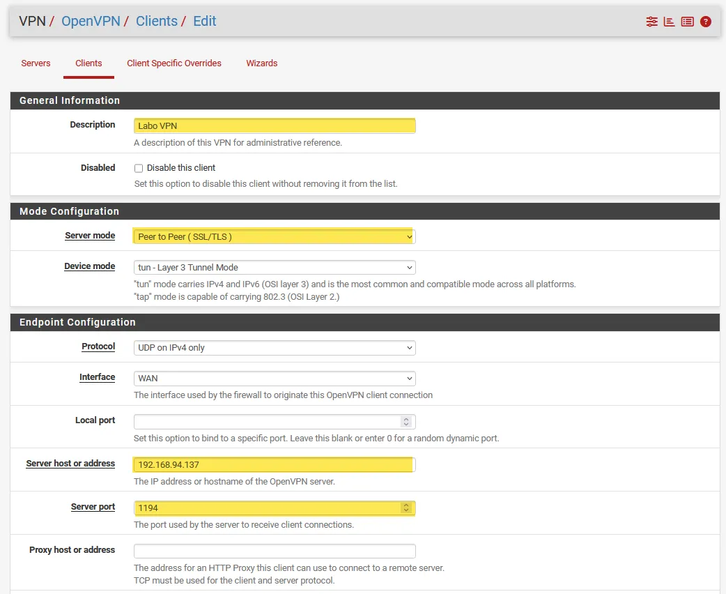Click the Description field containing Labo VPN

coord(275,126)
